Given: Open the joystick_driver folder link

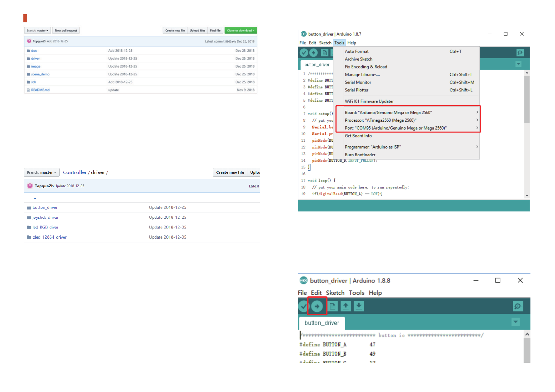Looking at the screenshot, I should click(45, 217).
